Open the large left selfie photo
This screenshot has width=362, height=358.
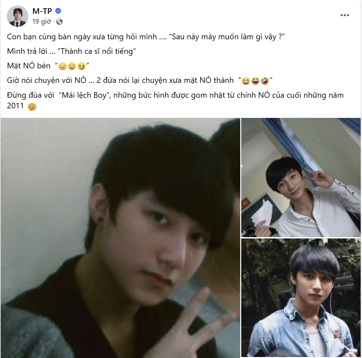(120, 238)
